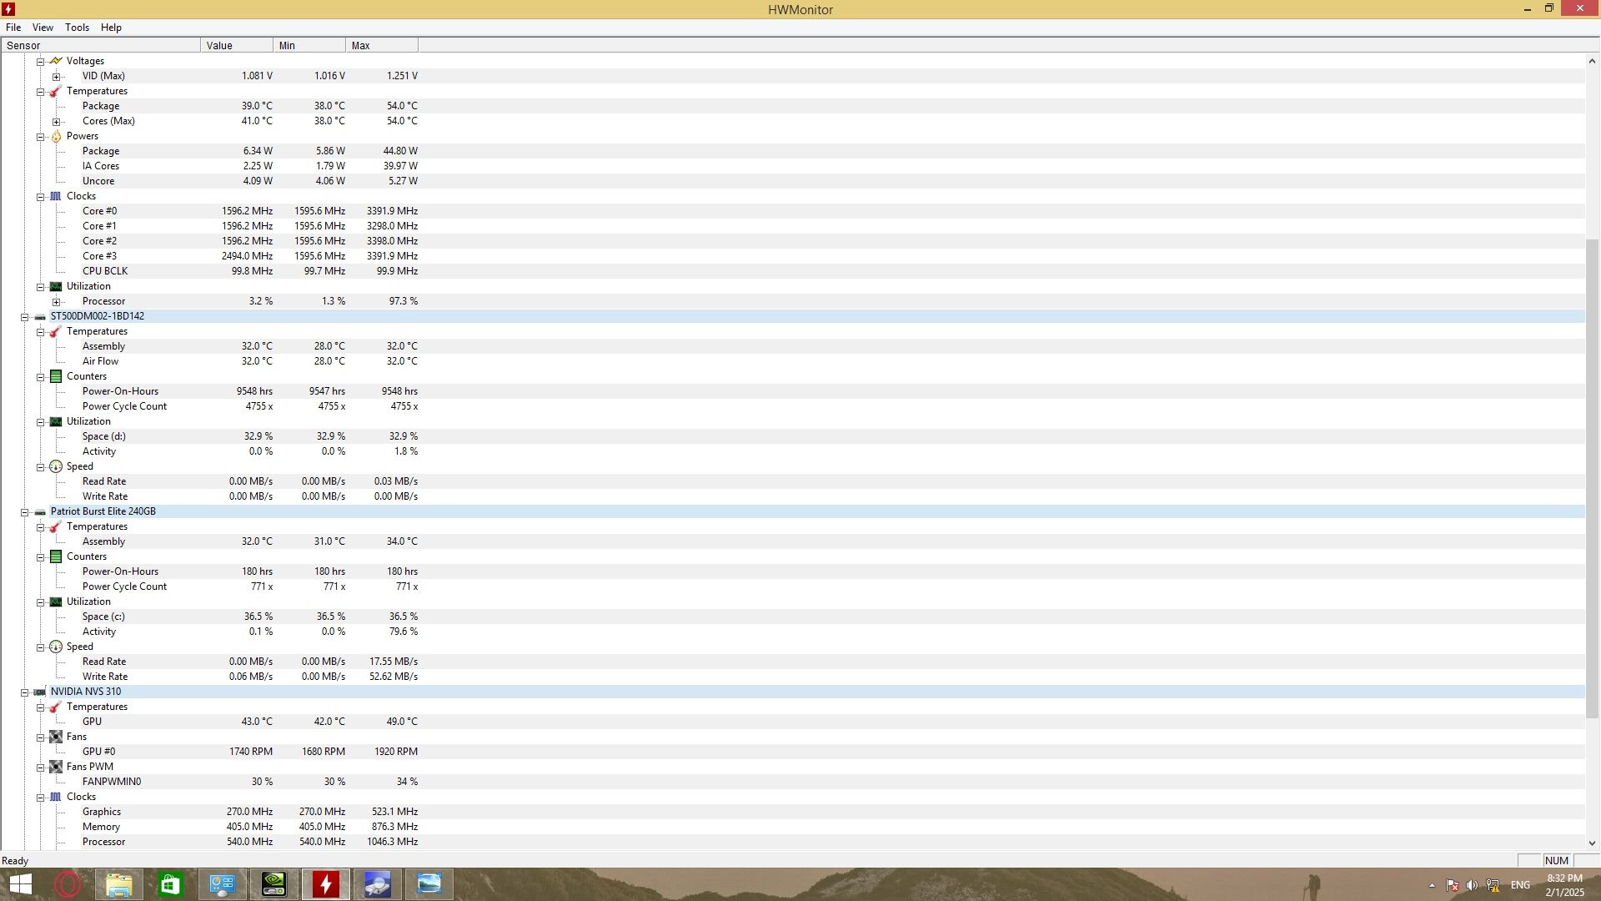1601x901 pixels.
Task: Click the Utilization icon above Space (c:)
Action: (x=56, y=602)
